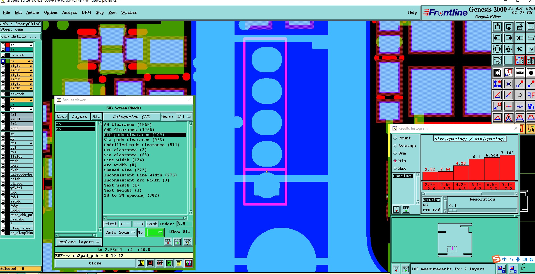This screenshot has width=535, height=274.
Task: Click the black X snap-to-intersection icon
Action: (508, 84)
